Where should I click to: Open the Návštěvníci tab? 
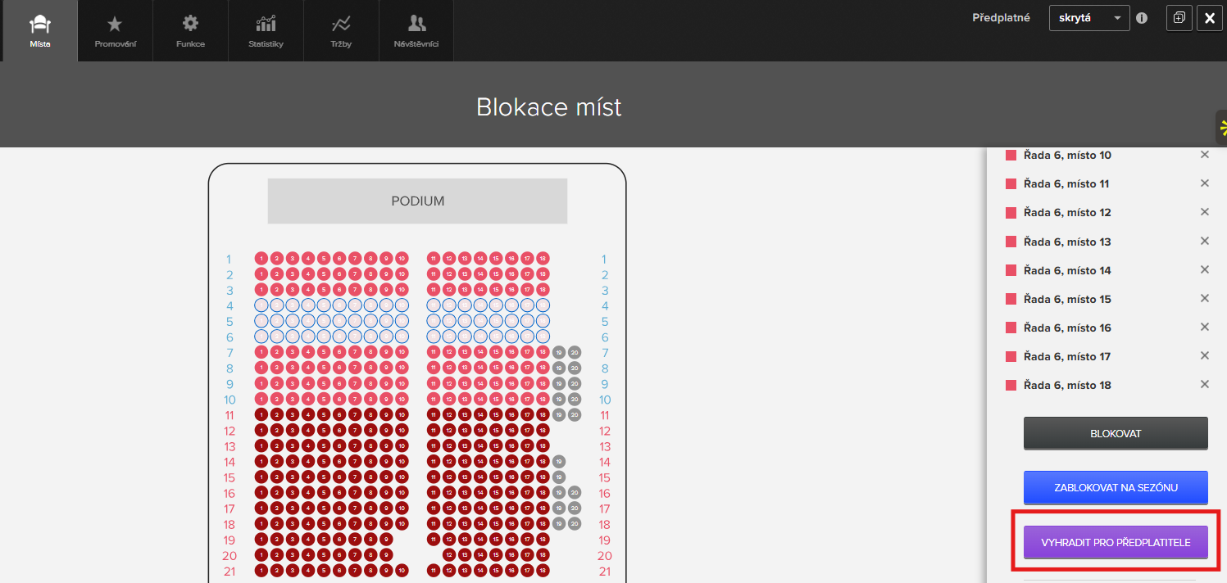click(416, 30)
